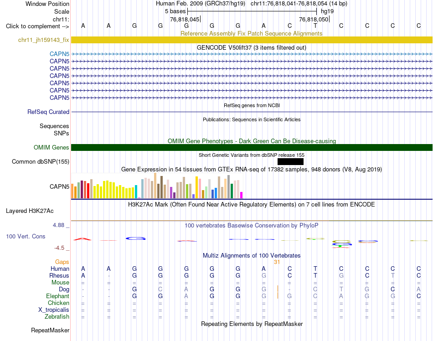The height and width of the screenshot is (341, 433).
Task: Click the 'Click to complement -->' label
Action: (37, 26)
